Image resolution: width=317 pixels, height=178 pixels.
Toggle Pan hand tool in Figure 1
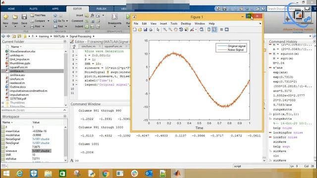(175, 30)
